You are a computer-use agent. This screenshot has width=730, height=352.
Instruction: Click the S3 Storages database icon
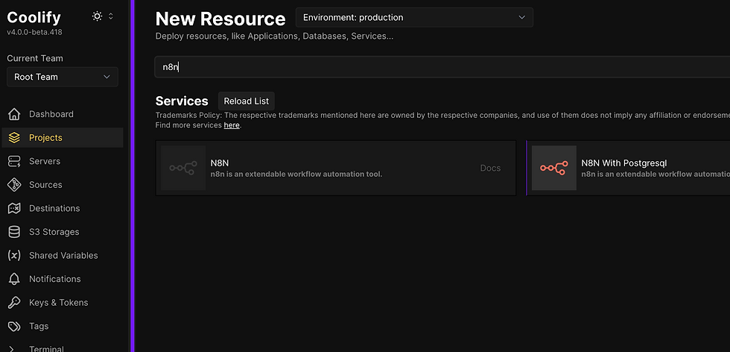(x=14, y=232)
